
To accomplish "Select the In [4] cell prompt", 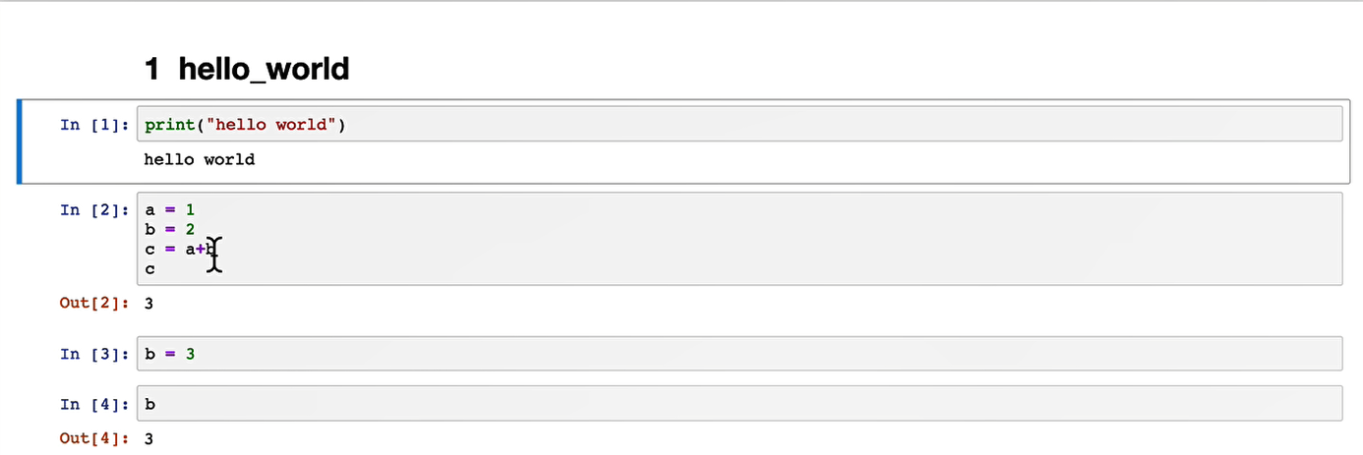I will (x=94, y=404).
